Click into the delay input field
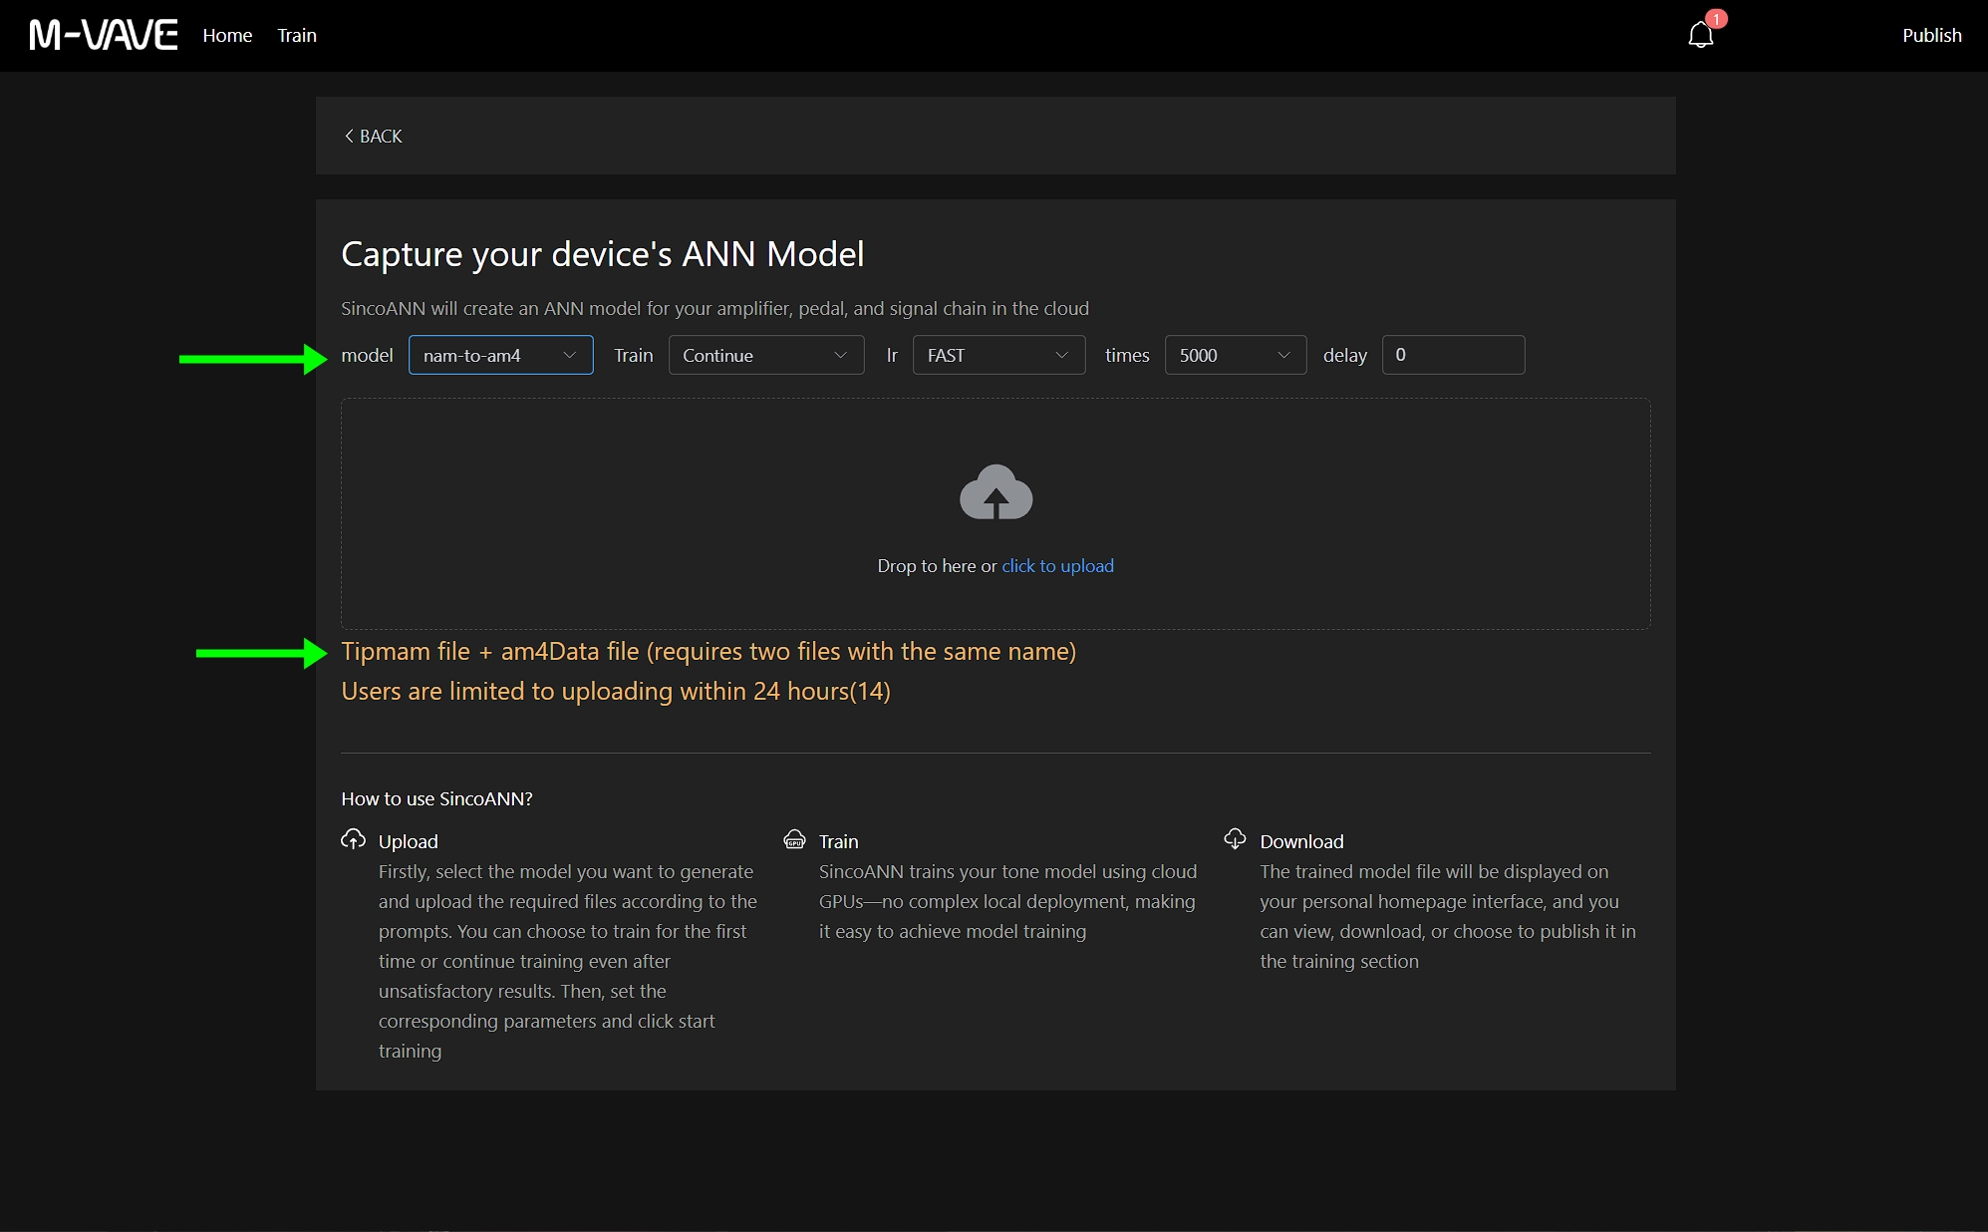 [x=1452, y=355]
